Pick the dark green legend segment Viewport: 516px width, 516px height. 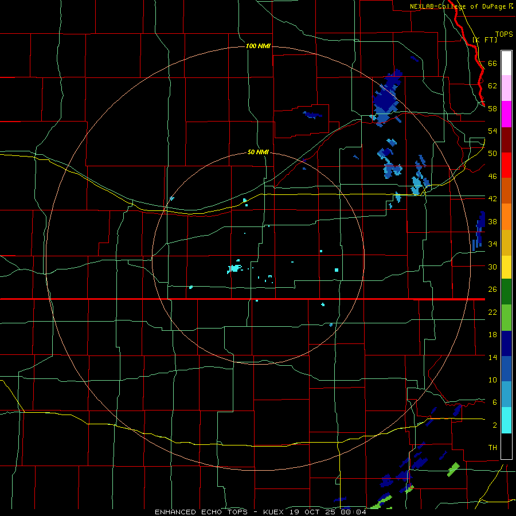click(x=506, y=292)
